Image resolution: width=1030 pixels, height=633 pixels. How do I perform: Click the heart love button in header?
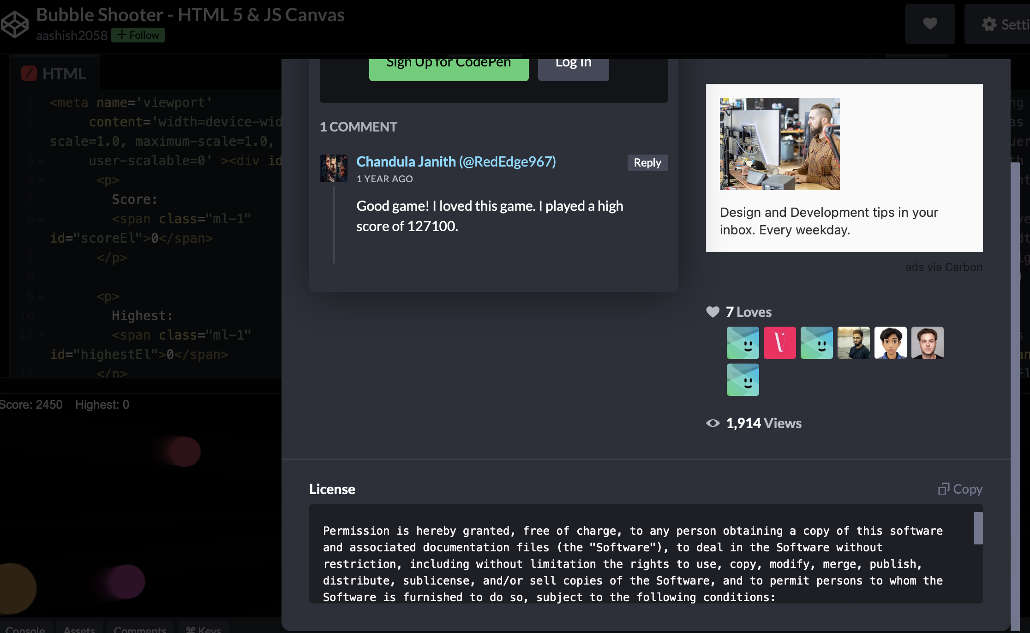[x=930, y=24]
